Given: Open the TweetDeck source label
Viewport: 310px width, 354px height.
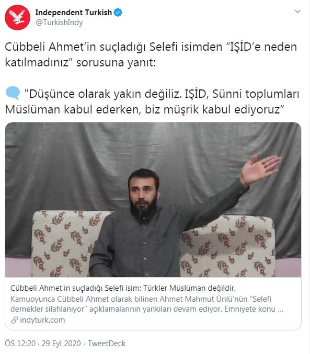Looking at the screenshot, I should [107, 344].
